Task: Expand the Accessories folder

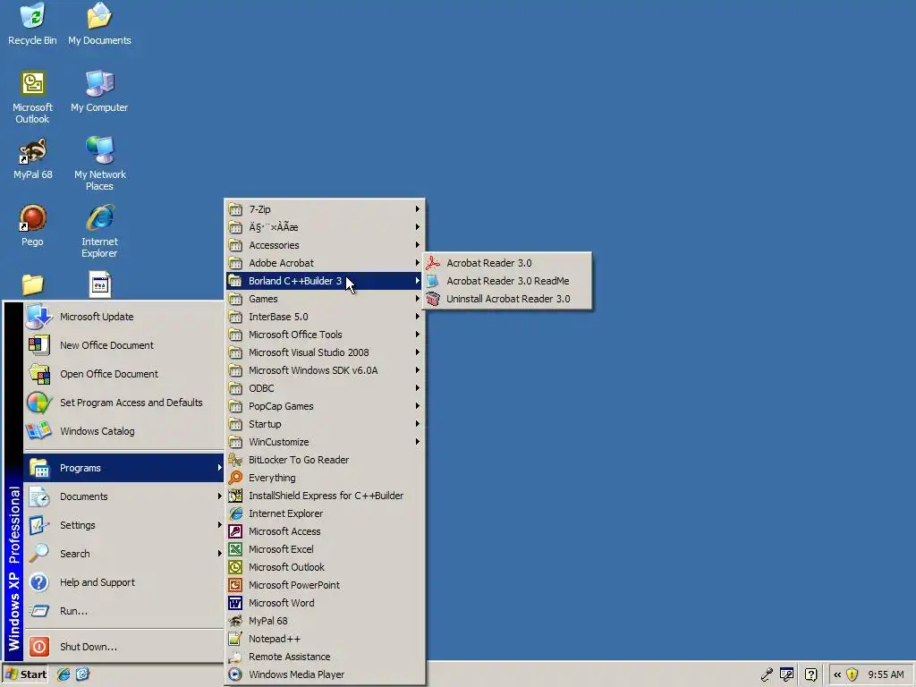Action: coord(325,245)
